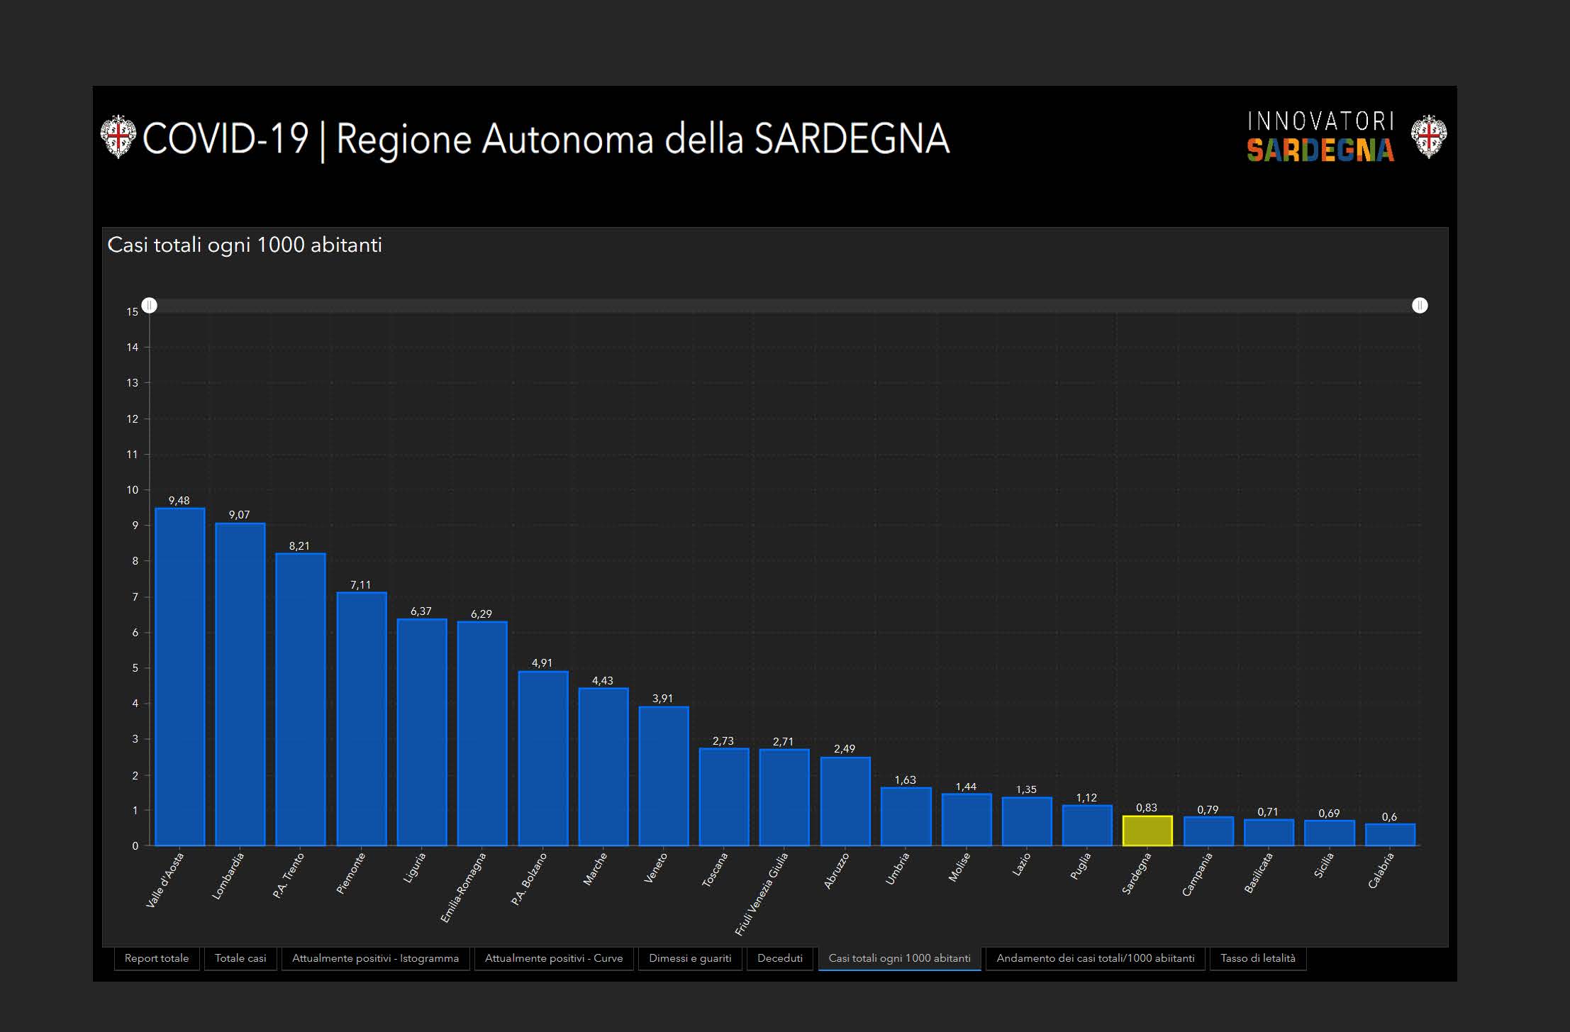
Task: Click the Piemonte bar showing 7,11
Action: [362, 718]
